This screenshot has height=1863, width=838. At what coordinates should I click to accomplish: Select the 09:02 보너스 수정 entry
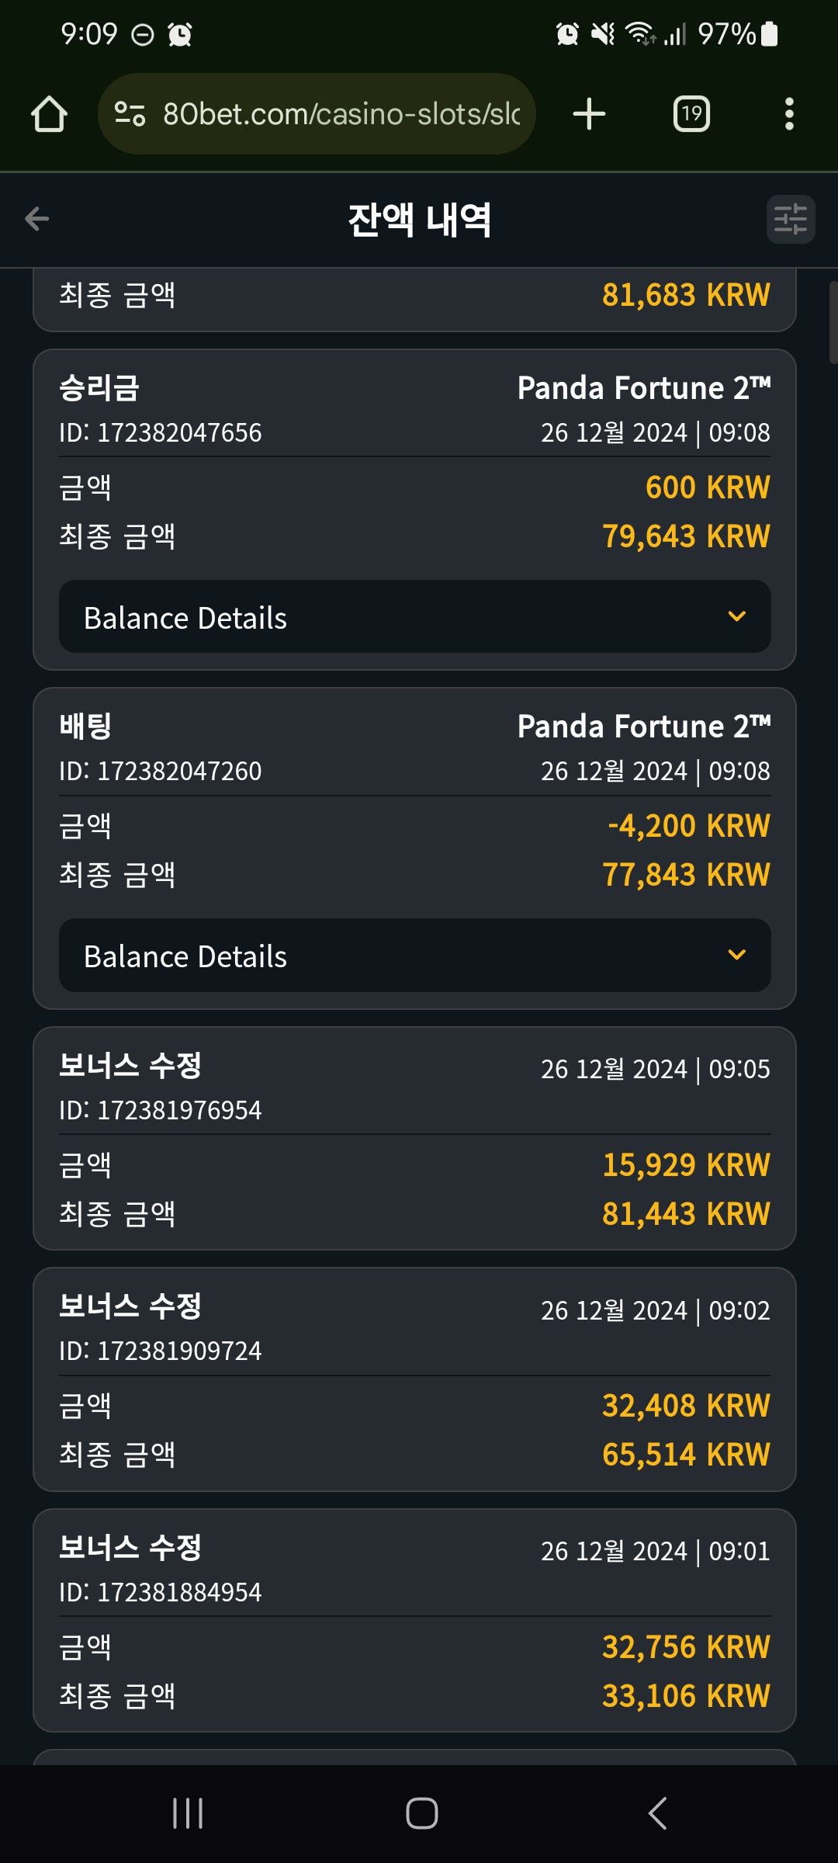(x=414, y=1379)
